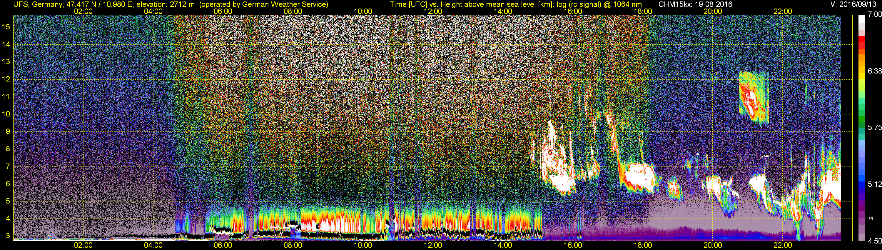
Task: Click the 5.75 color scale label
Action: point(875,127)
